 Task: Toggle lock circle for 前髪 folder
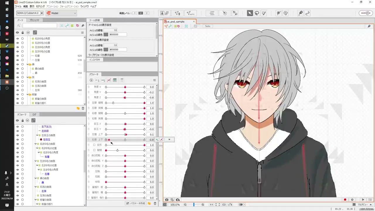point(23,95)
